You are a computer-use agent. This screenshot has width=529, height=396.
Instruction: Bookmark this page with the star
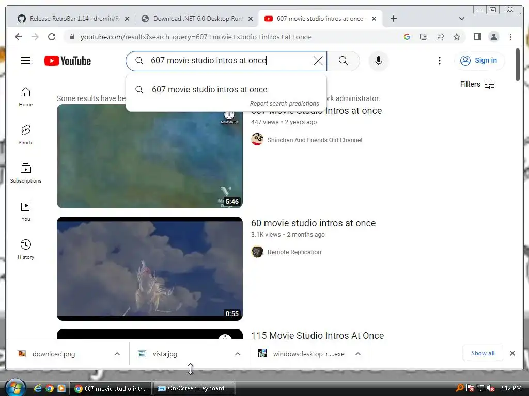click(x=457, y=37)
